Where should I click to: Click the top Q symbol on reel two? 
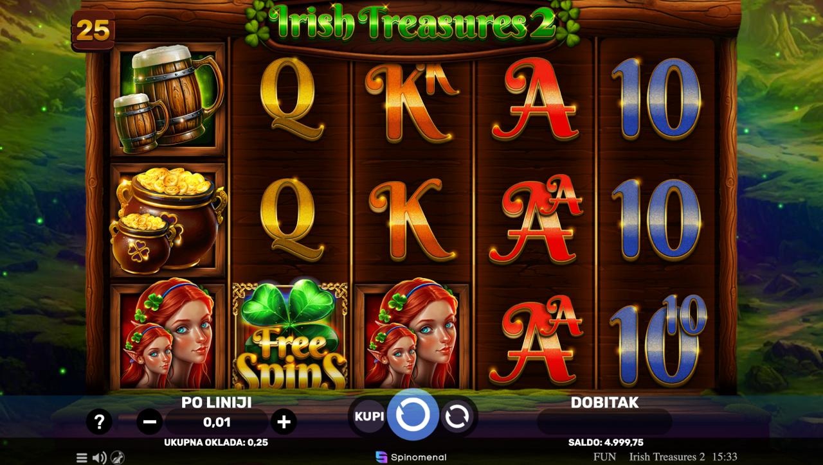click(x=289, y=101)
